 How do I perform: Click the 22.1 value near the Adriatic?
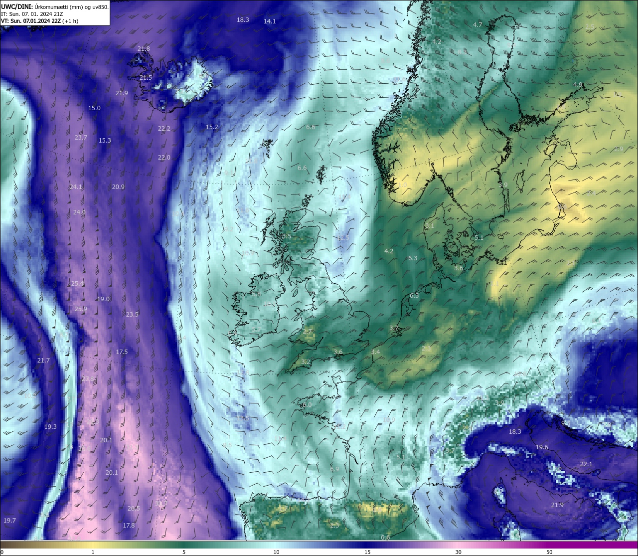586,464
